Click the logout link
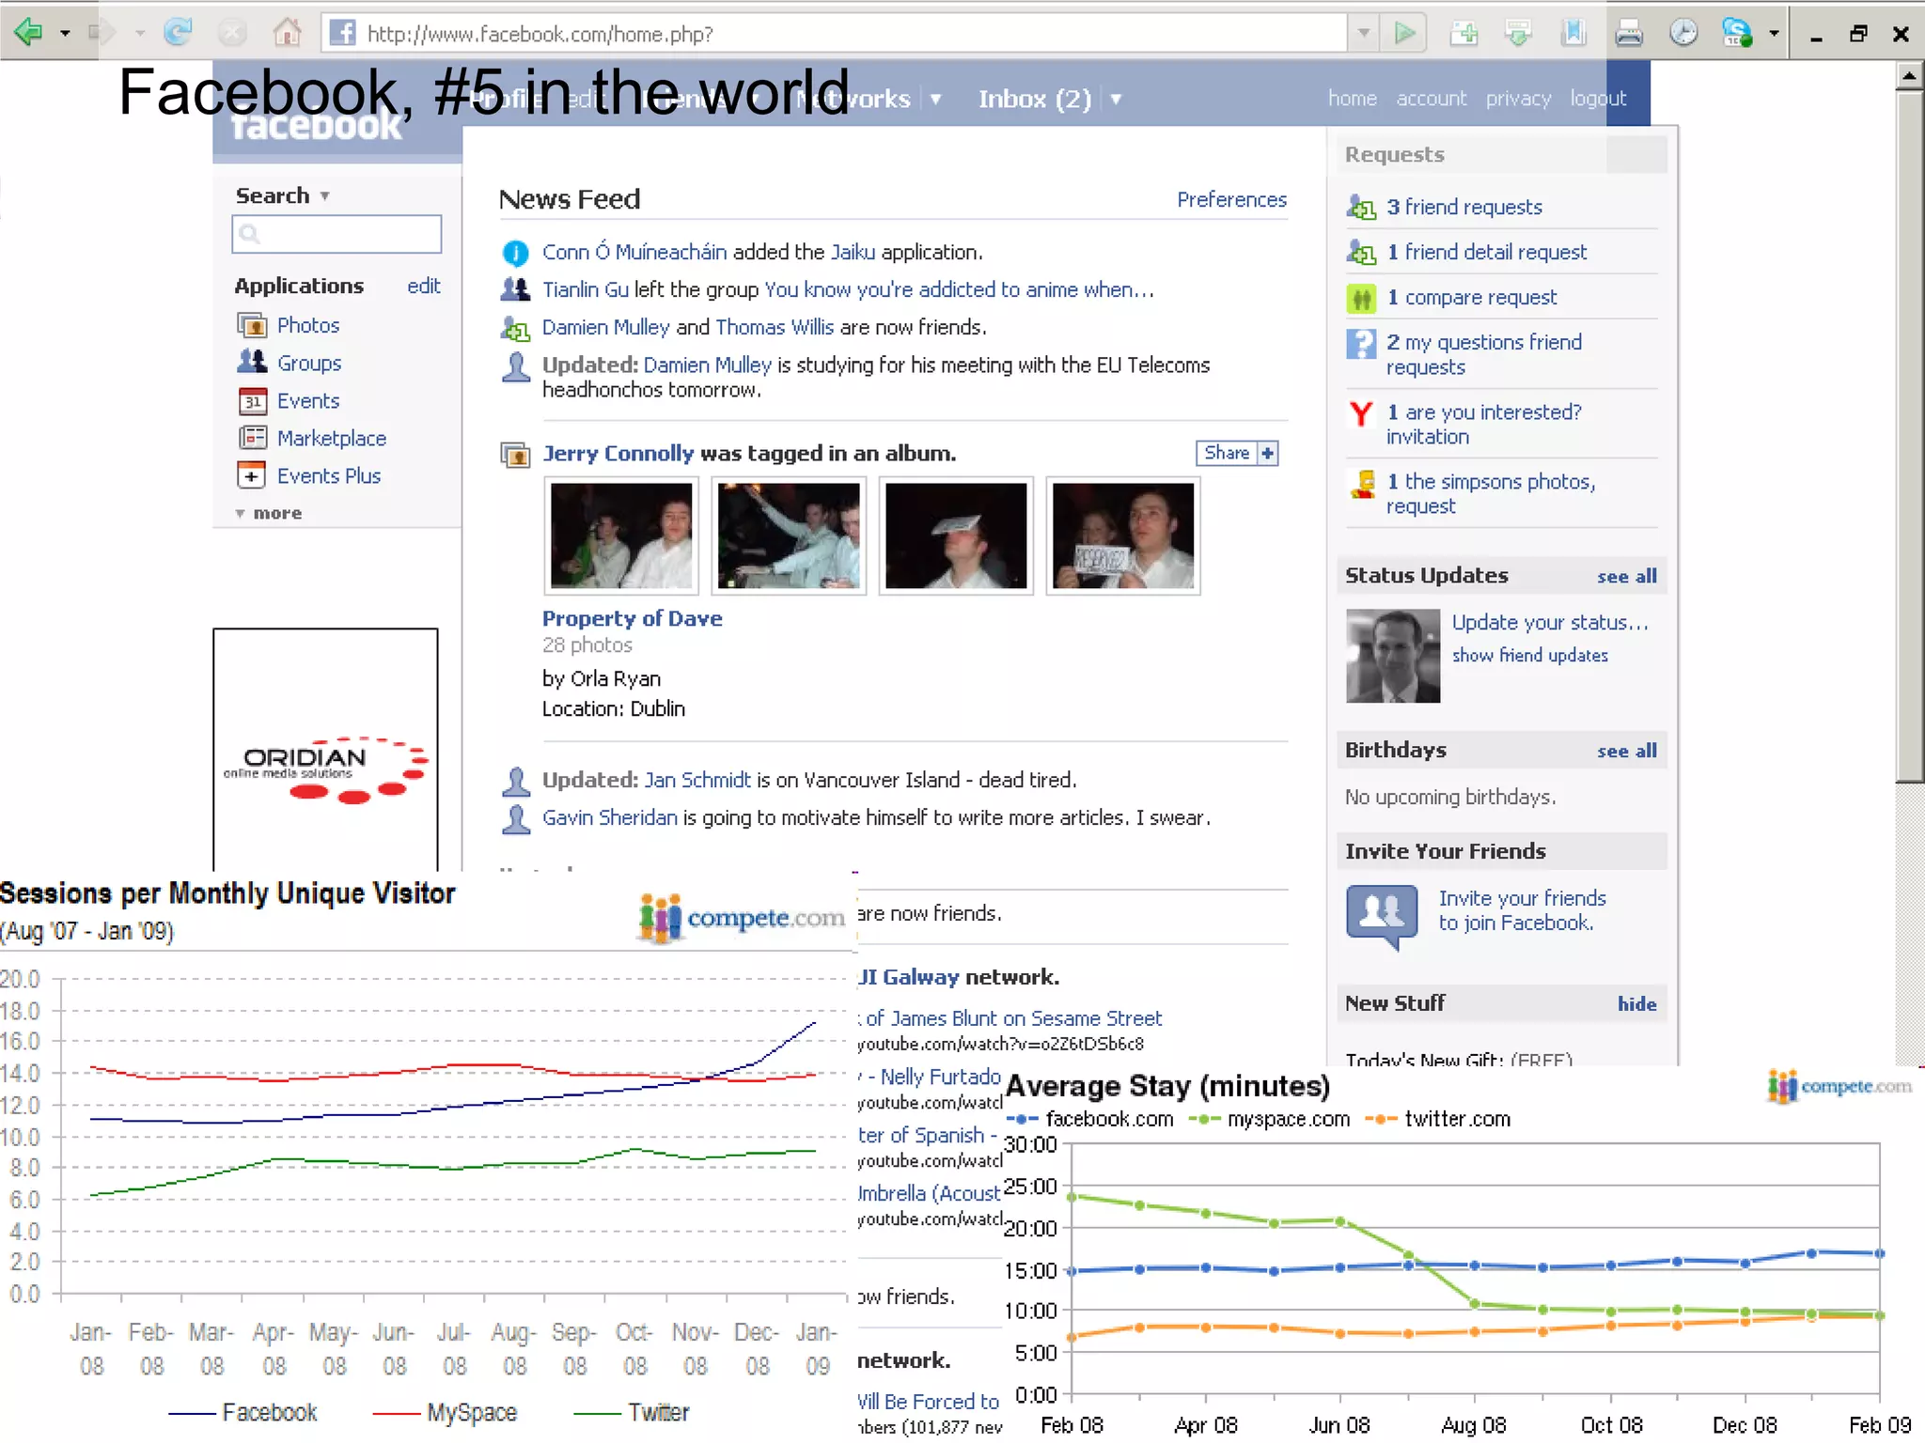The image size is (1925, 1443). (1598, 99)
